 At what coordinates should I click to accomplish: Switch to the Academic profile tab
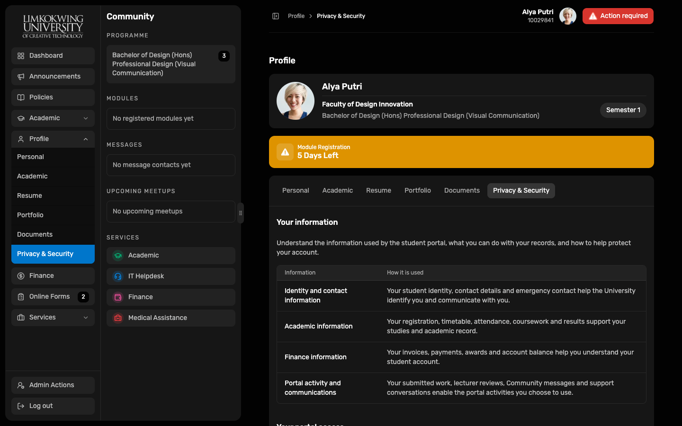pyautogui.click(x=338, y=191)
